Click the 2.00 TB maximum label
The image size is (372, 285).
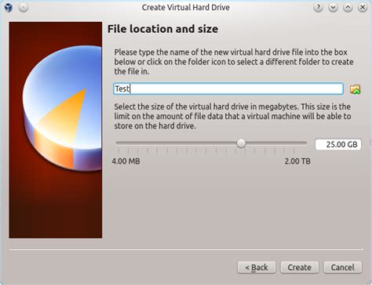pyautogui.click(x=297, y=161)
